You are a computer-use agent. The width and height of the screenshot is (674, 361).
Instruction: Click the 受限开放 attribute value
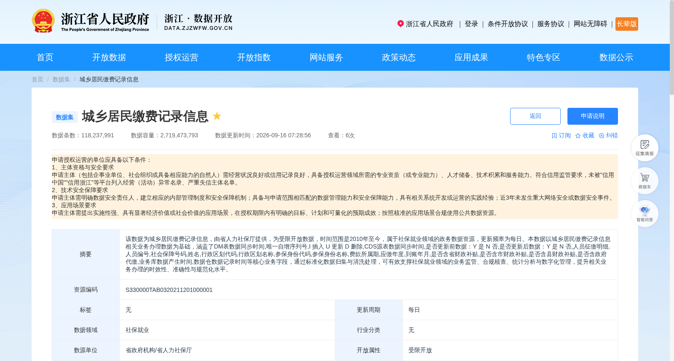pyautogui.click(x=420, y=350)
